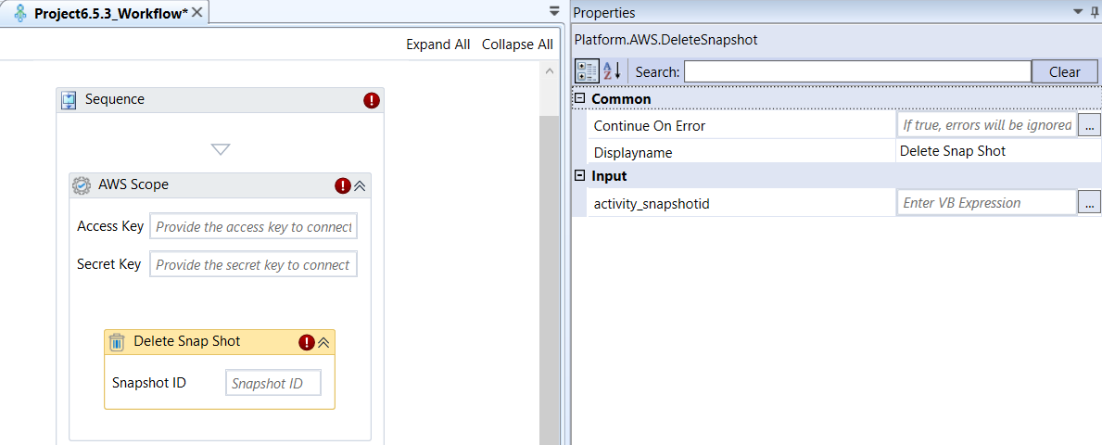Image resolution: width=1102 pixels, height=445 pixels.
Task: Click the Properties search box
Action: (857, 71)
